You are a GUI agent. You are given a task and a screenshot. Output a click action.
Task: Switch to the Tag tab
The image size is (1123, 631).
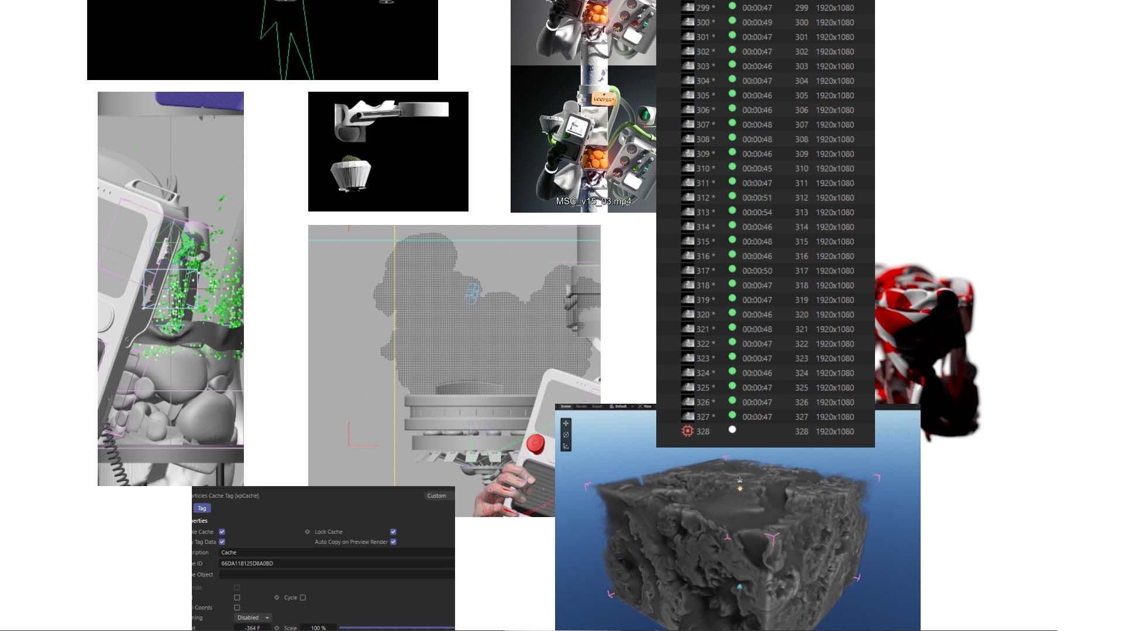[202, 508]
